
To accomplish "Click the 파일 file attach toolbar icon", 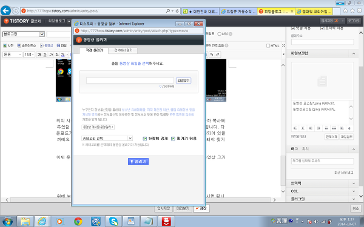I will click(x=62, y=45).
